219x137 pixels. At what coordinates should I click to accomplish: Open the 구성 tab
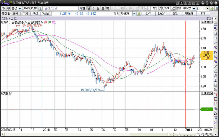coord(35,14)
